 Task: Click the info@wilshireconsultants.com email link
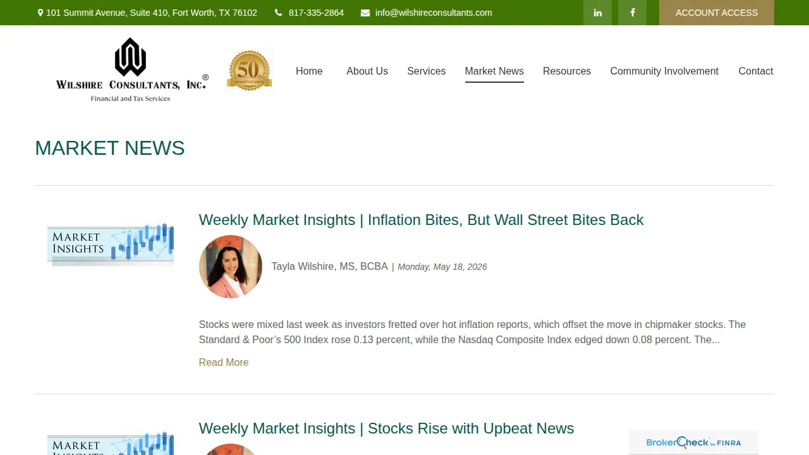click(x=434, y=13)
